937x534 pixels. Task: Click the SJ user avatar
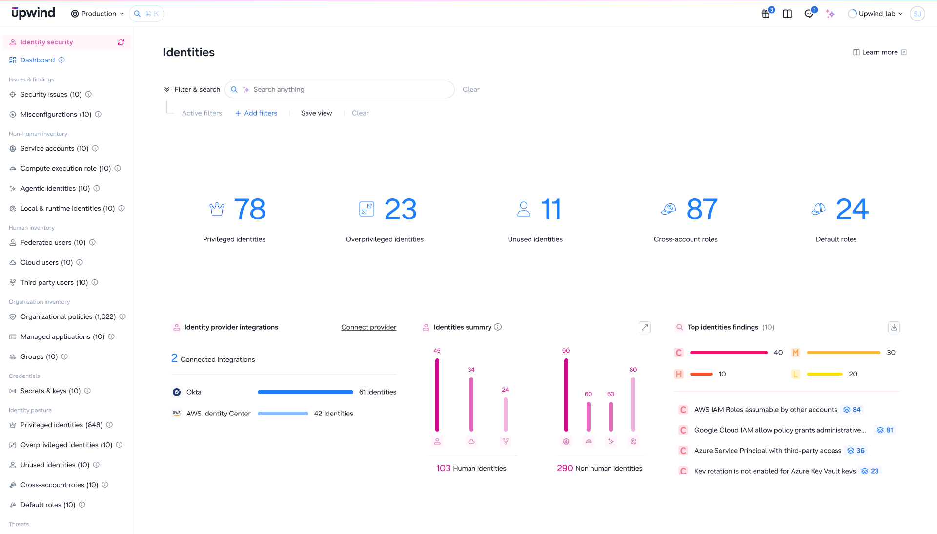click(x=917, y=14)
